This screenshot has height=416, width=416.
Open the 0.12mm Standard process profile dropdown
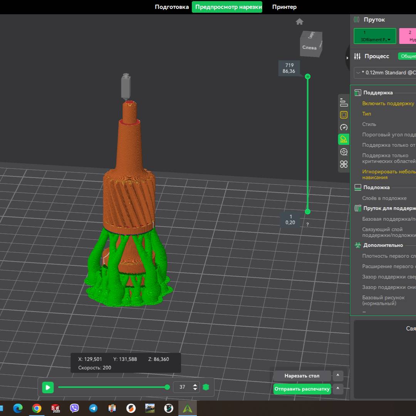click(x=384, y=73)
